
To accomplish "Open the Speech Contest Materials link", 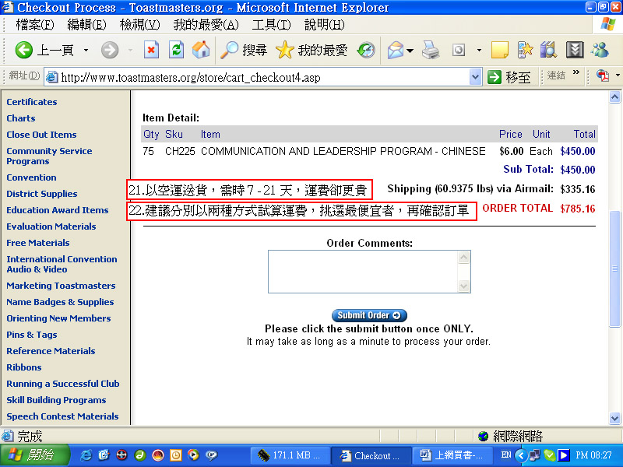I will (62, 416).
